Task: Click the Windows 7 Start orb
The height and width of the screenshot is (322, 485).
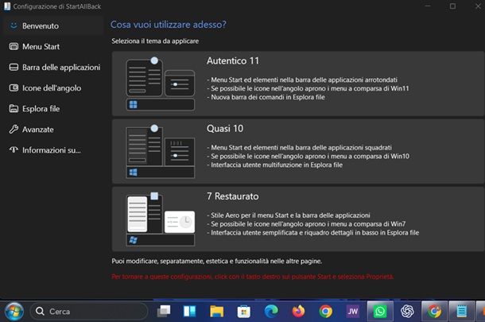Action: [14, 311]
